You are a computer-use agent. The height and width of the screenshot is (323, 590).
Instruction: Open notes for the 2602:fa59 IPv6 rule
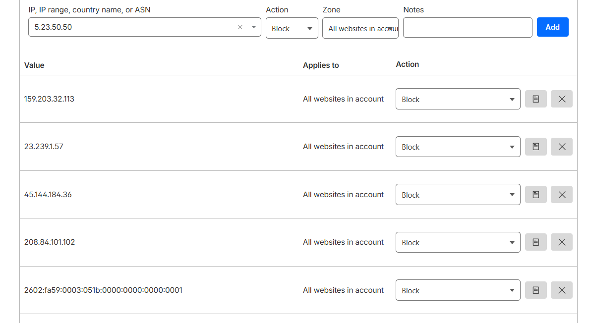point(535,290)
